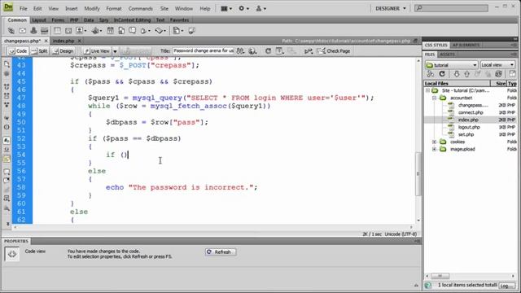This screenshot has width=521, height=293.
Task: Click the Script insert icon
Action: [x=161, y=31]
